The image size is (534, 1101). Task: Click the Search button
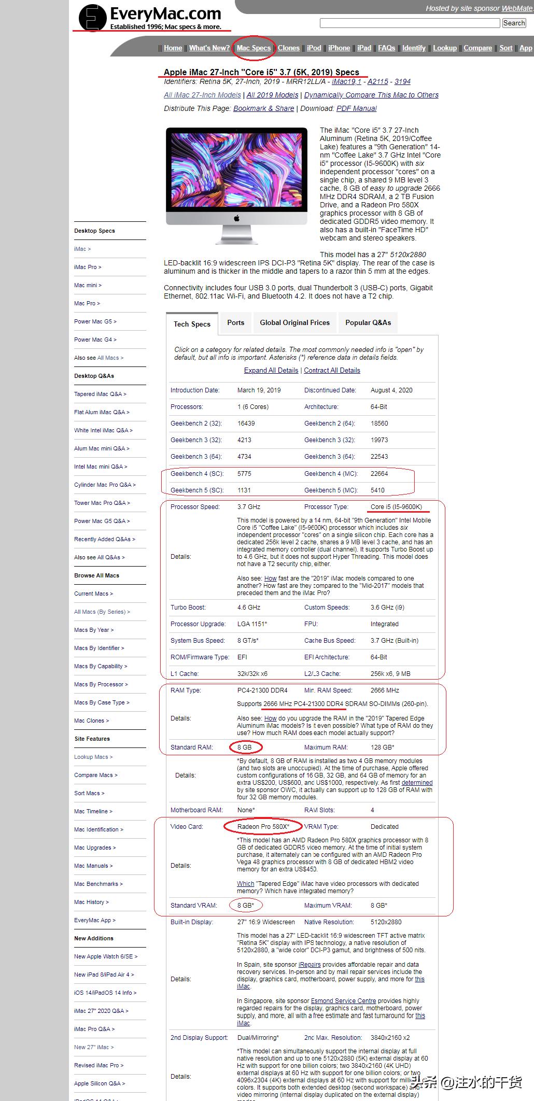[514, 23]
